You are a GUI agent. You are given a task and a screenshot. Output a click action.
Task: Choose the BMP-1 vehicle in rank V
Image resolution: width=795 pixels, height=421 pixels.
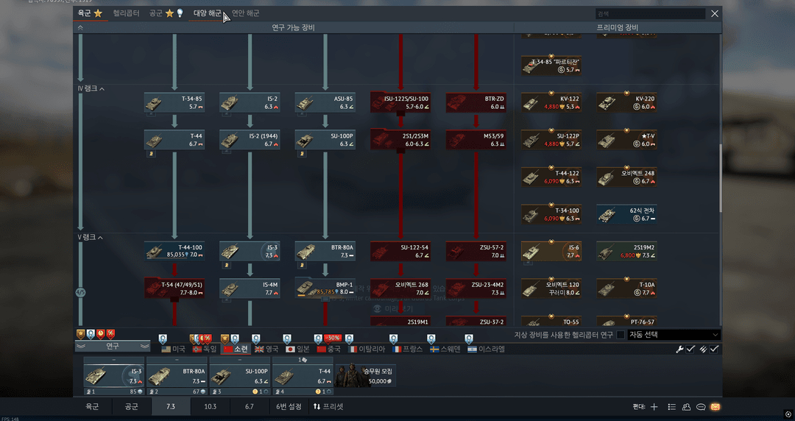(325, 288)
